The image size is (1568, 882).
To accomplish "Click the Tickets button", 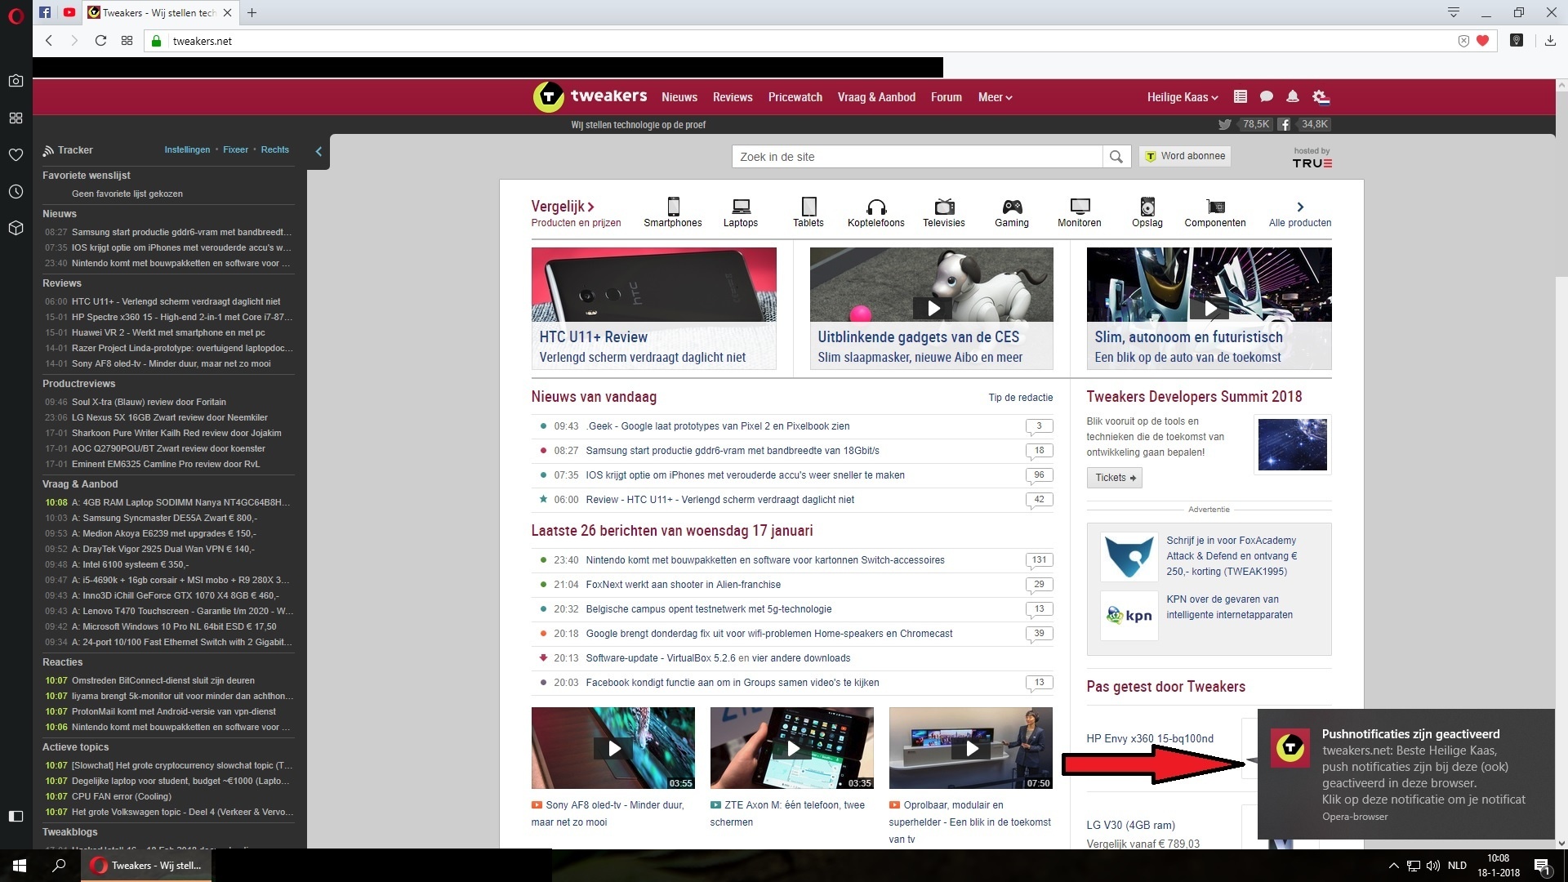I will tap(1114, 478).
